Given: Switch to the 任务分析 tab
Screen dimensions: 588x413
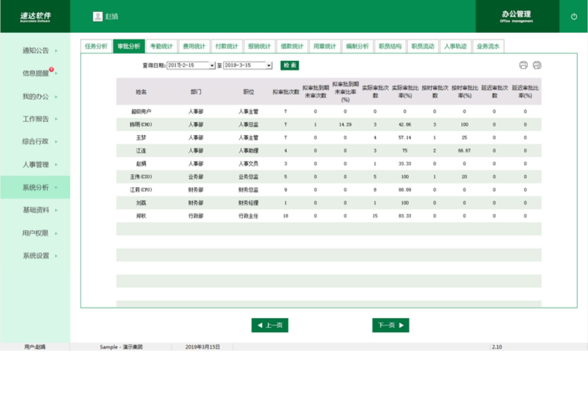Looking at the screenshot, I should [96, 46].
